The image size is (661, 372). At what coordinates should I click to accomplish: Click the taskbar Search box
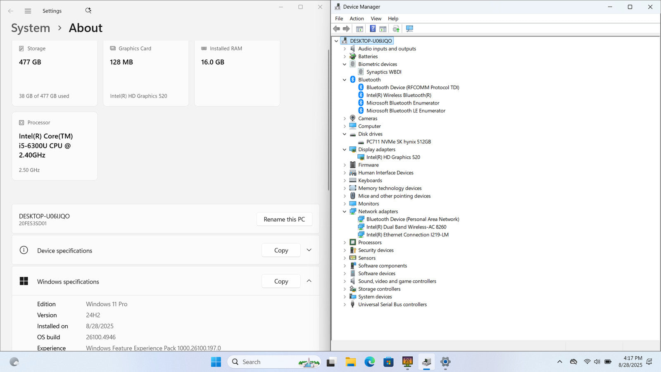pos(274,362)
